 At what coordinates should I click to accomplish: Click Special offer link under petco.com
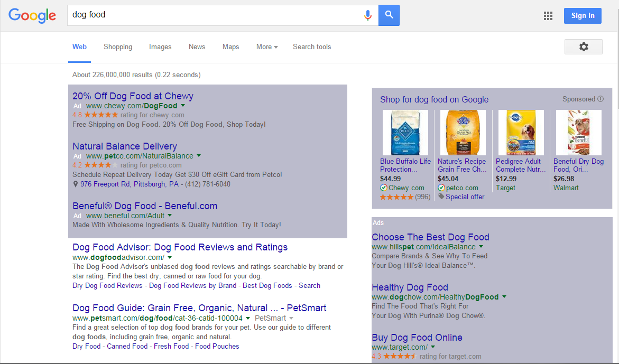click(465, 197)
